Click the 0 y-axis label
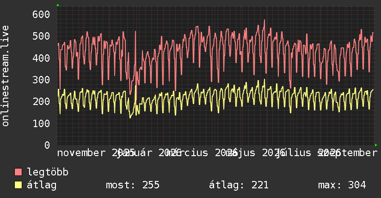 pos(47,145)
